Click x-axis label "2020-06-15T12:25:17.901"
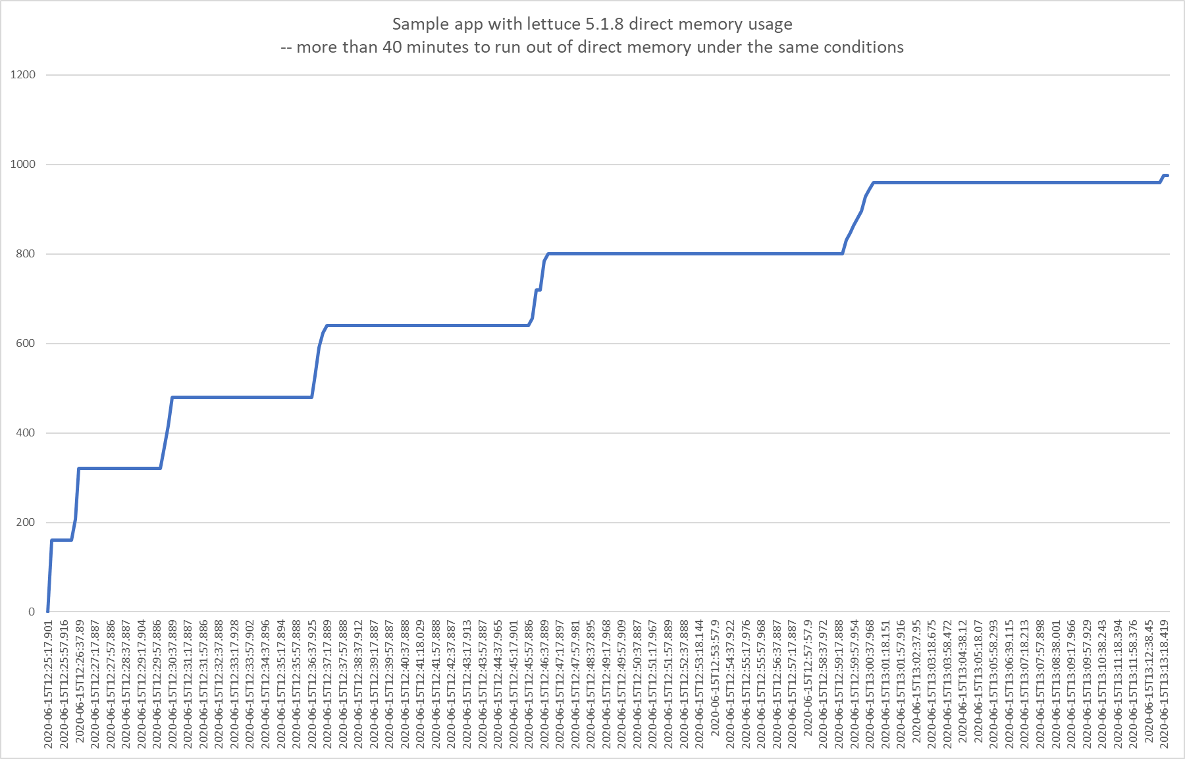Viewport: 1185px width, 759px height. click(49, 684)
